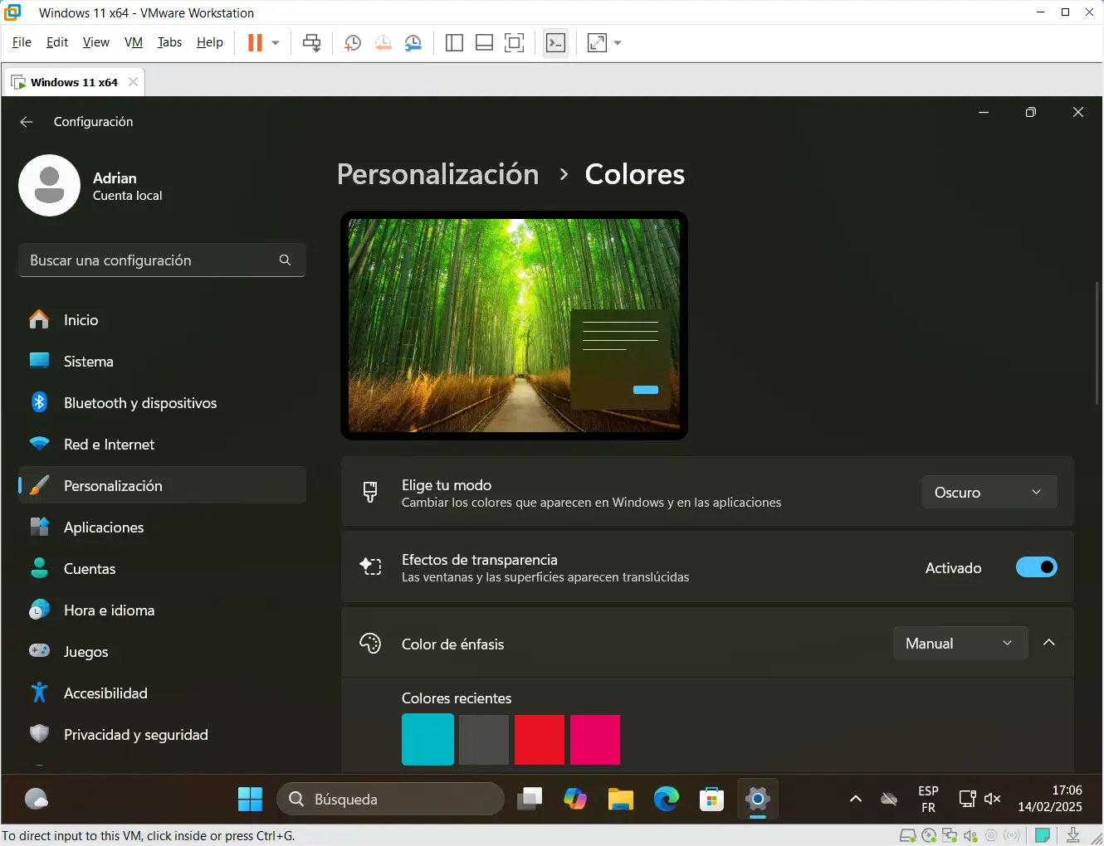This screenshot has width=1104, height=846.
Task: Open the Windows Start menu
Action: [x=250, y=800]
